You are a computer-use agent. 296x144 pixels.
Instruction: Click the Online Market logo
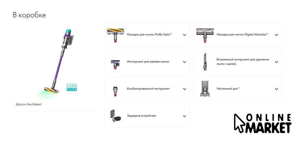point(263,123)
